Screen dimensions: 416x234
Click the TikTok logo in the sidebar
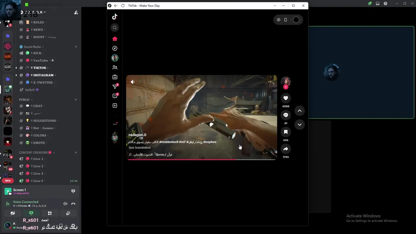(x=115, y=17)
